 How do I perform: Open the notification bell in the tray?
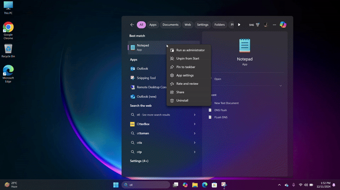(x=334, y=185)
